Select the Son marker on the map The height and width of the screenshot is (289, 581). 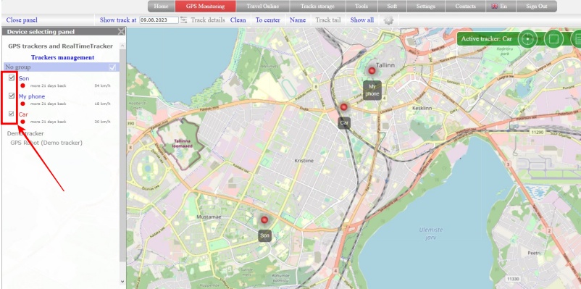264,220
